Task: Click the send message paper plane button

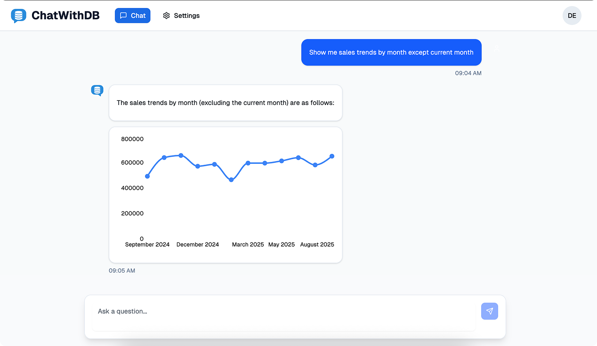Action: [489, 311]
